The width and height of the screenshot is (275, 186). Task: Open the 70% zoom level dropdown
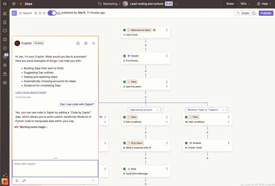pyautogui.click(x=245, y=4)
